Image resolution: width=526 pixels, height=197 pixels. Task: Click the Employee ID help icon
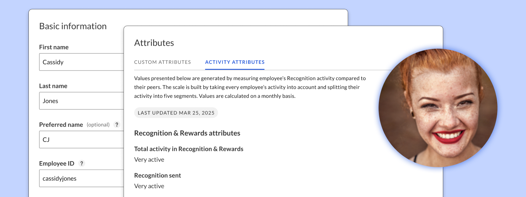[82, 163]
